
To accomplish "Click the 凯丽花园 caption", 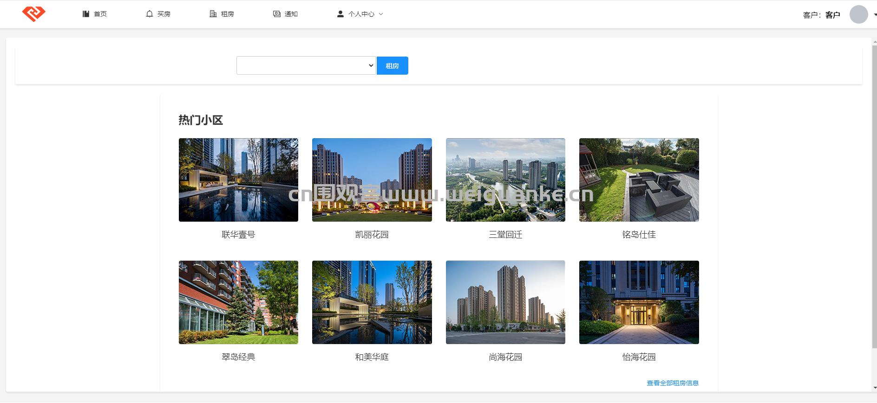I will click(372, 235).
